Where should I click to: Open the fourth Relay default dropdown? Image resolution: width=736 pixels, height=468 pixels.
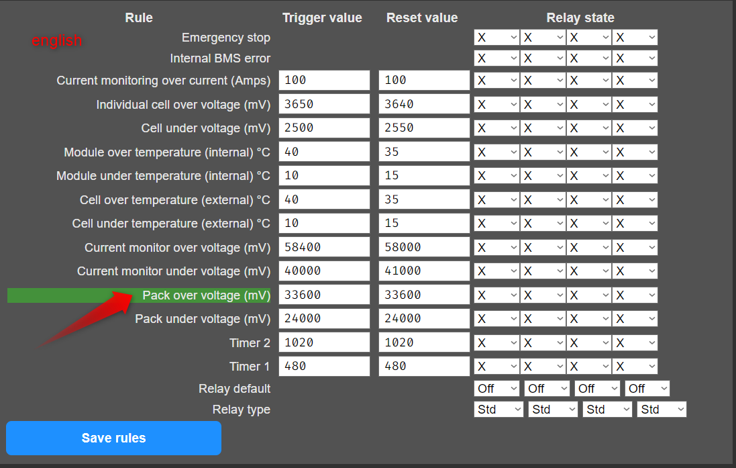(x=647, y=388)
